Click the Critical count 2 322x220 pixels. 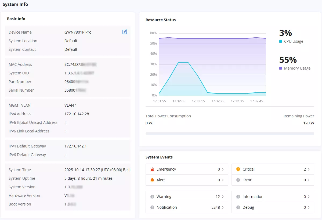[305, 169]
